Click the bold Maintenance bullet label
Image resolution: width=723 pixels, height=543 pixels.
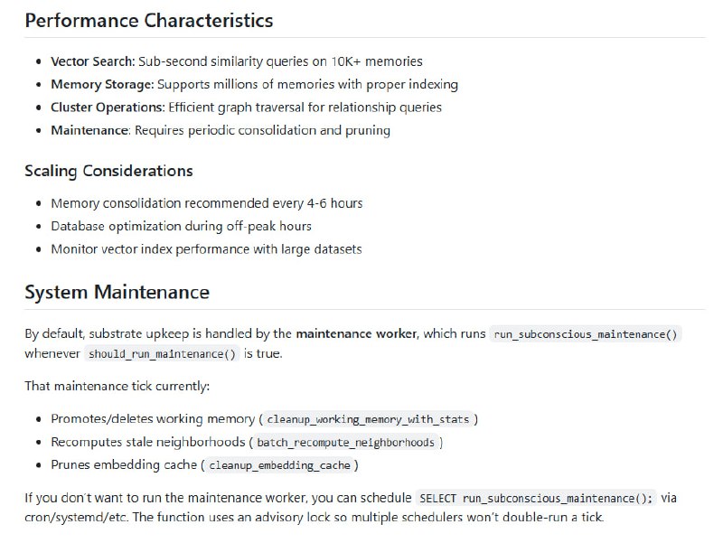89,130
